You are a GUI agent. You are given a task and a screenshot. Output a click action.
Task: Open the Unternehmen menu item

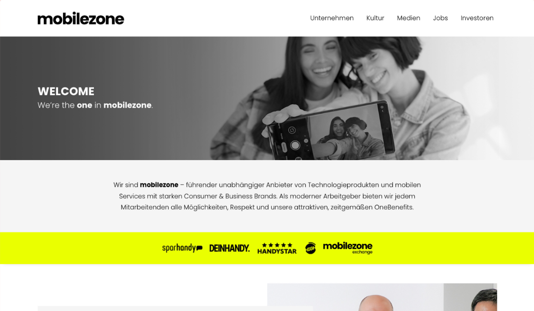tap(332, 18)
